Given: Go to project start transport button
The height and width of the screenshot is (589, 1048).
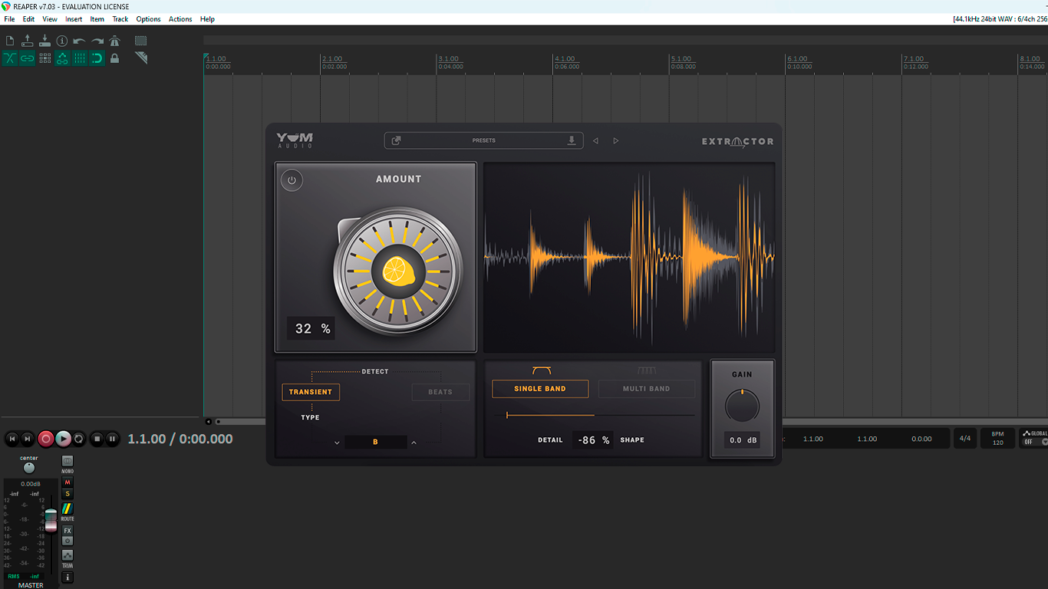Looking at the screenshot, I should [12, 439].
